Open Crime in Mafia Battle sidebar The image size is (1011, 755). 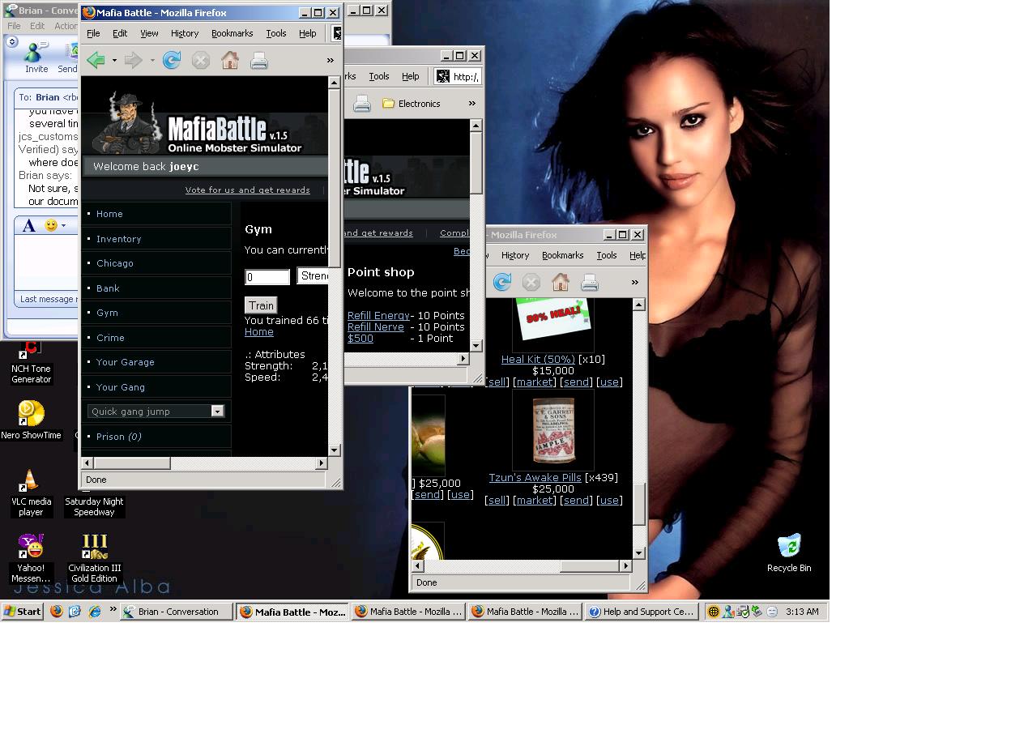pos(110,338)
